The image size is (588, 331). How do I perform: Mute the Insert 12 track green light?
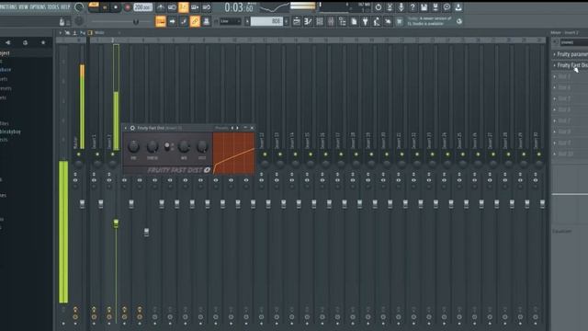tap(266, 154)
